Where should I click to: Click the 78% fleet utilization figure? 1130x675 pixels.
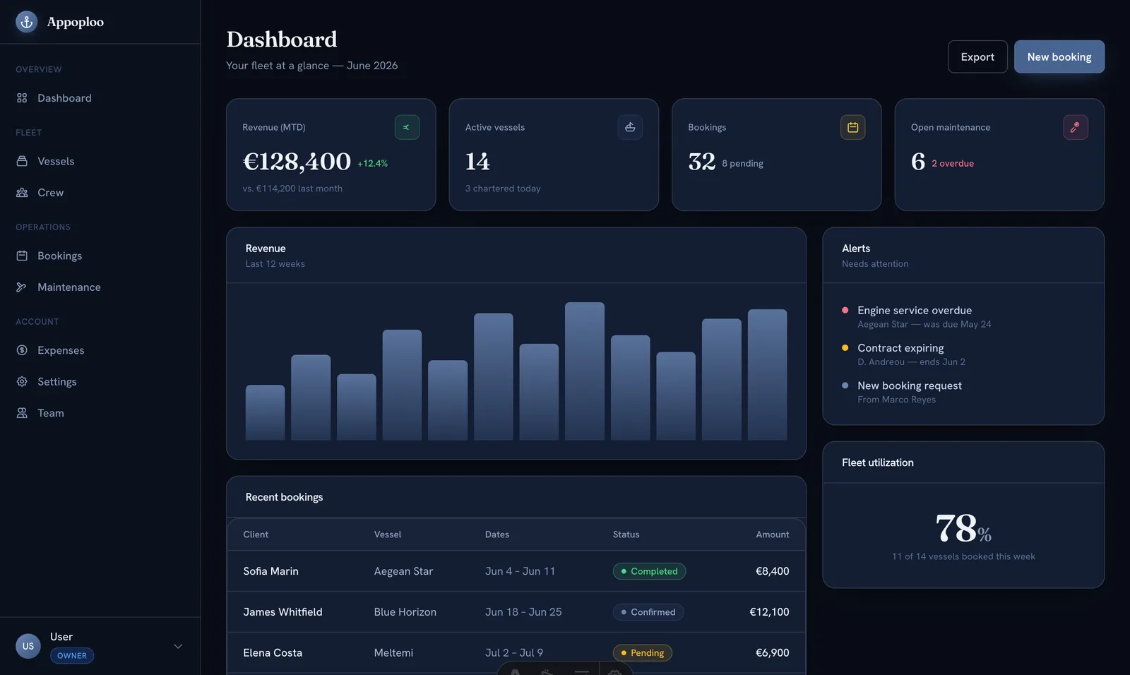coord(963,528)
